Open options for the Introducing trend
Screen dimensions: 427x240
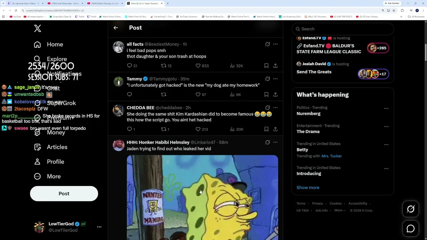[x=386, y=168]
